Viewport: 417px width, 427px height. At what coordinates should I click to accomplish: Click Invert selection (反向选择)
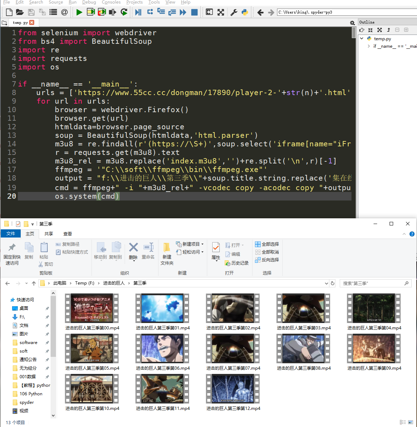click(267, 260)
